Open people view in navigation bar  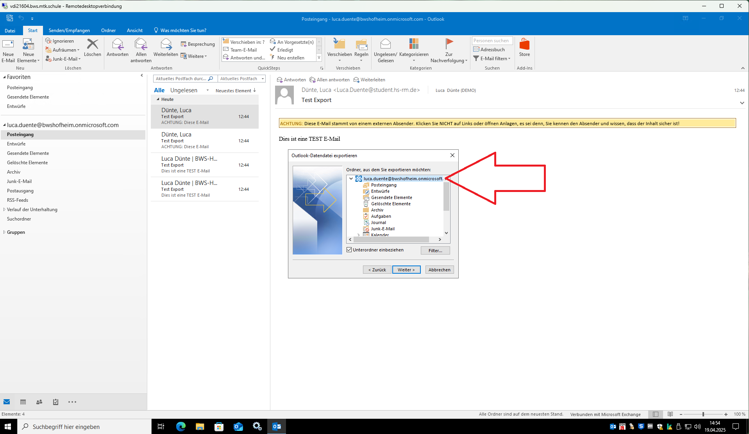(x=39, y=402)
